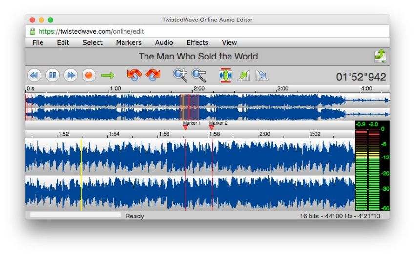Open the Effects menu
Viewport: 415px width, 256px height.
(x=197, y=42)
